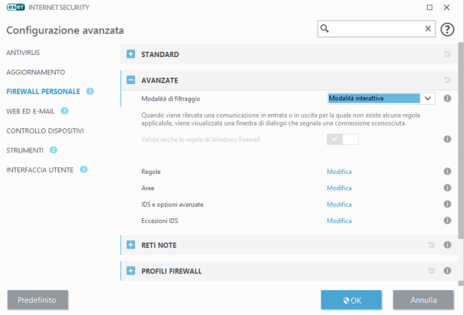Open the STRUMENTI category
Screen dimensions: 464x315
pyautogui.click(x=25, y=150)
